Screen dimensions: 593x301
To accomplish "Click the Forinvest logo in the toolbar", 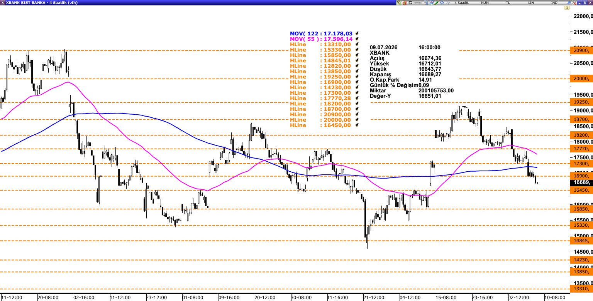I will [415, 3].
